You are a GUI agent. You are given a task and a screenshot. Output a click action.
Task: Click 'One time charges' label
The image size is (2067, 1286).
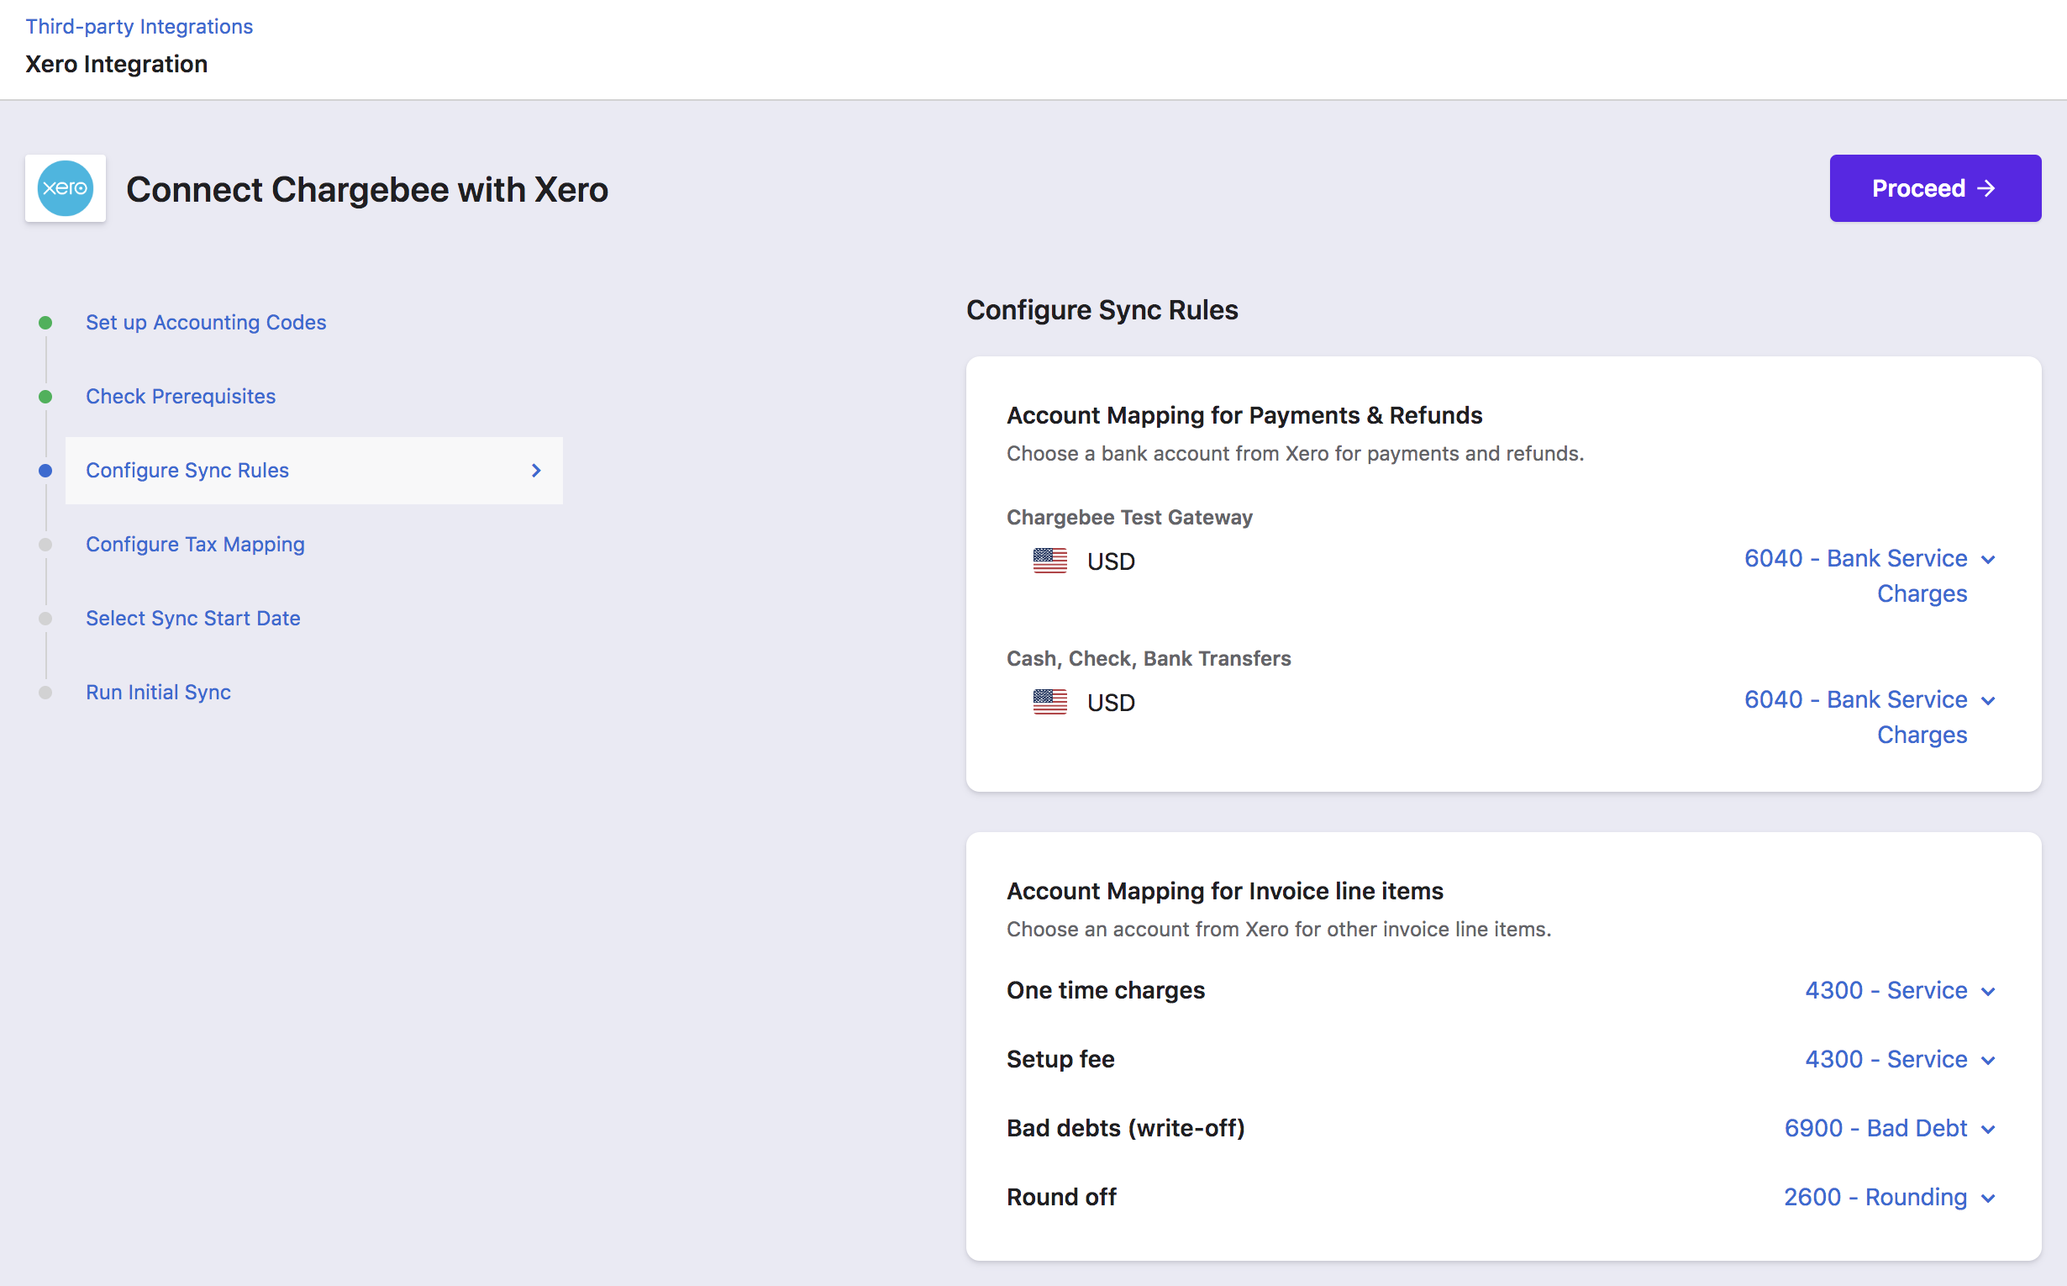pos(1106,990)
